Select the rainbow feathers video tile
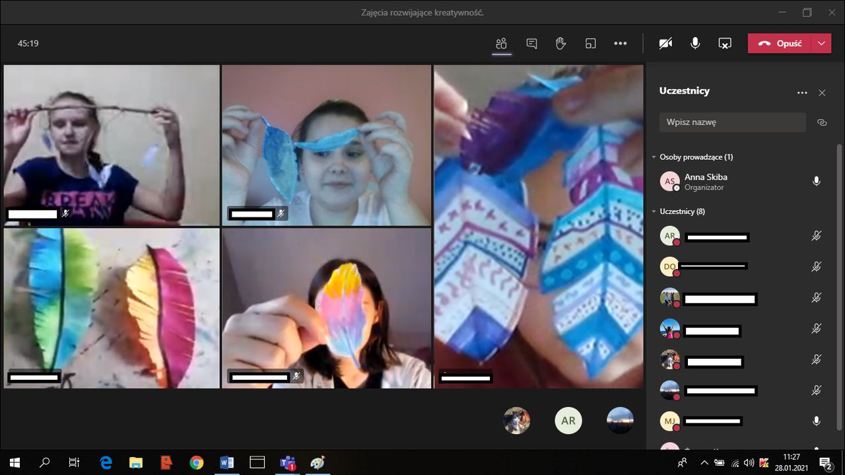 point(112,308)
